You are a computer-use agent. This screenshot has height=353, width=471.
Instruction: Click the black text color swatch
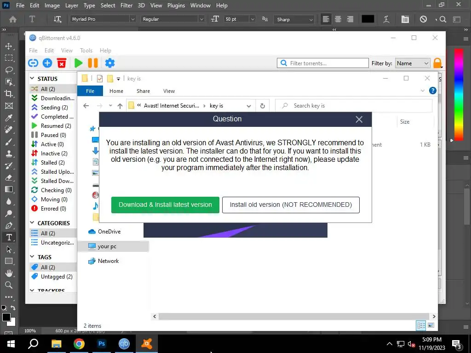pyautogui.click(x=368, y=19)
